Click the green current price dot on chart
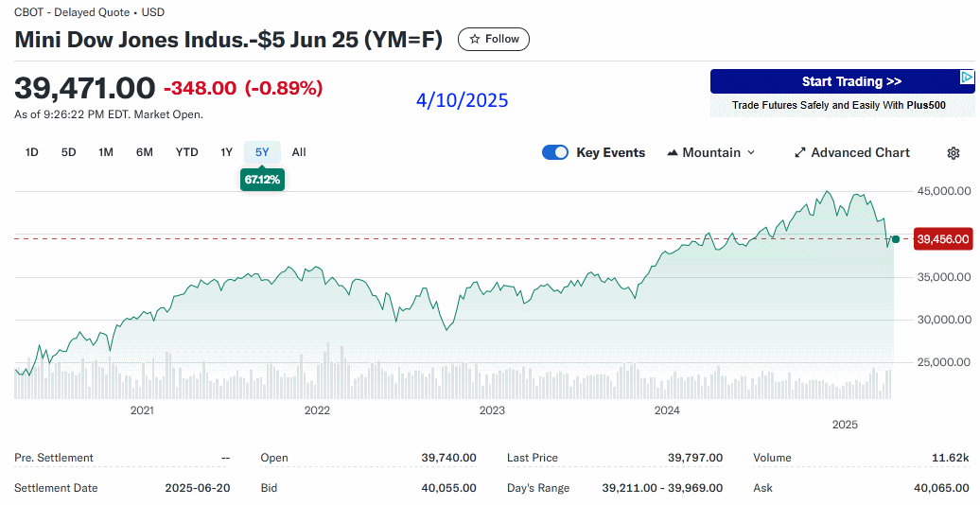Viewport: 980px width, 505px height. (x=896, y=239)
